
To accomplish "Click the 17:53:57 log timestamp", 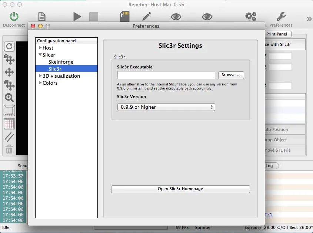I will pyautogui.click(x=13, y=176).
